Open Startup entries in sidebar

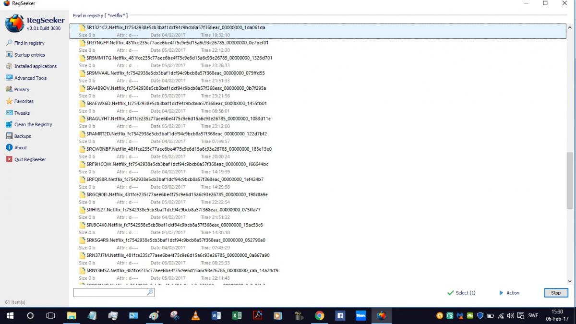click(25, 55)
